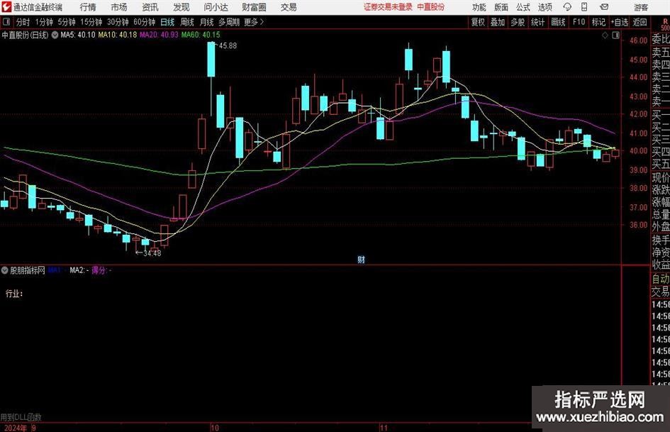Screen dimensions: 670x432
Task: Click the 复权 toolbar button
Action: point(478,22)
